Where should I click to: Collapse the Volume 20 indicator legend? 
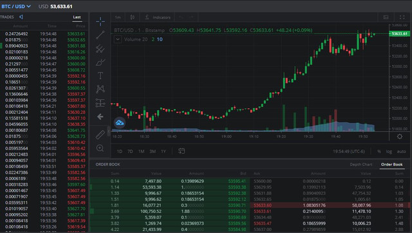point(117,39)
